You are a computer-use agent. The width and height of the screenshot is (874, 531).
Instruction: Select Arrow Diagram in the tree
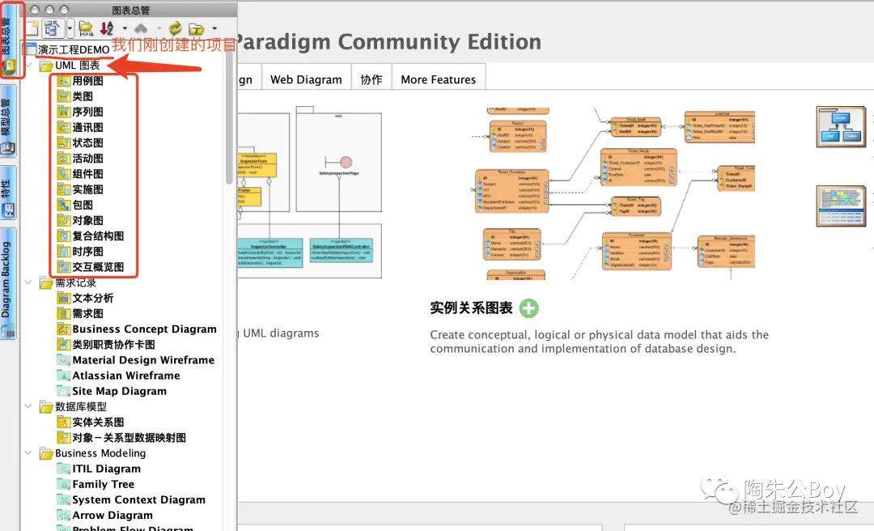click(104, 516)
